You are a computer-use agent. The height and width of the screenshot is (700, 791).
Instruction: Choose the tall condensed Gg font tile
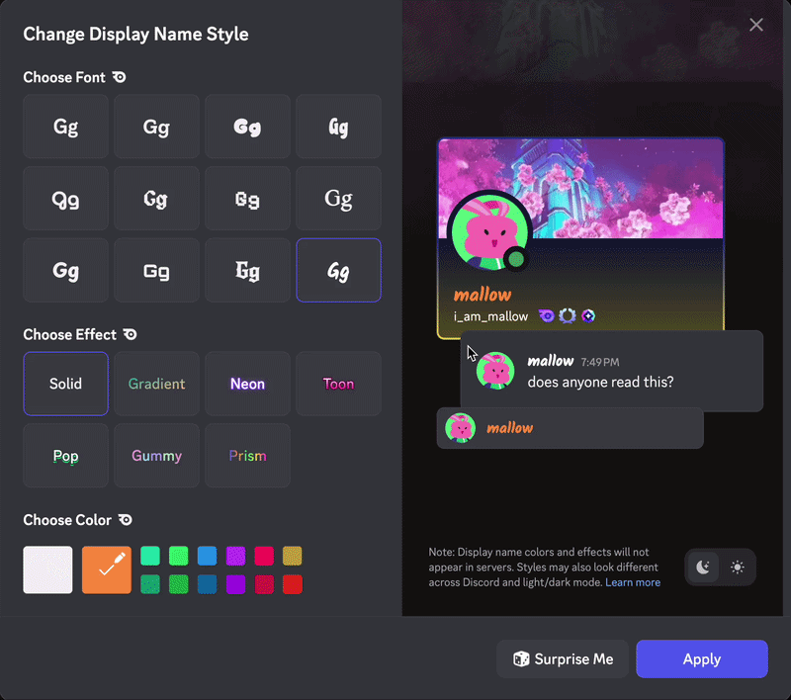338,127
